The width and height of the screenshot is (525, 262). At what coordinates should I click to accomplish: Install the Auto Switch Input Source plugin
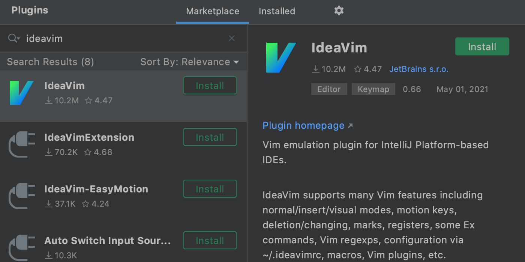[x=210, y=241]
